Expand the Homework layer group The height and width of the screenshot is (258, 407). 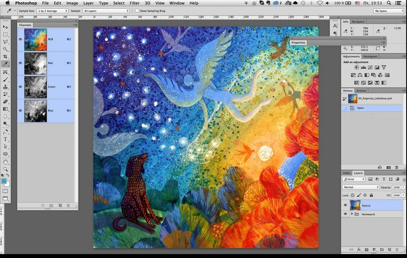(x=352, y=214)
